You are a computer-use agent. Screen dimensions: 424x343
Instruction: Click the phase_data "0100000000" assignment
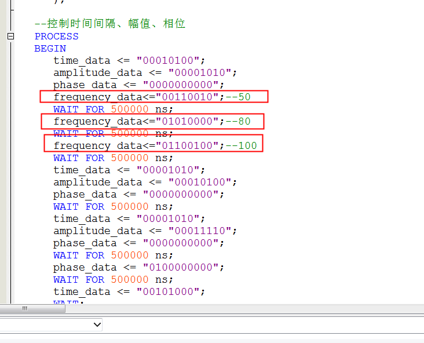pyautogui.click(x=138, y=268)
